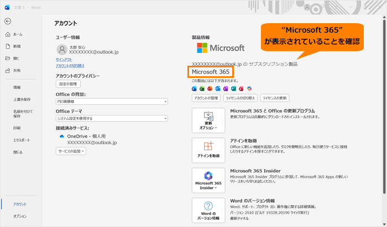Expand the サービスの追加 dropdown button
Viewport: 387px width, 227px height.
(x=71, y=151)
